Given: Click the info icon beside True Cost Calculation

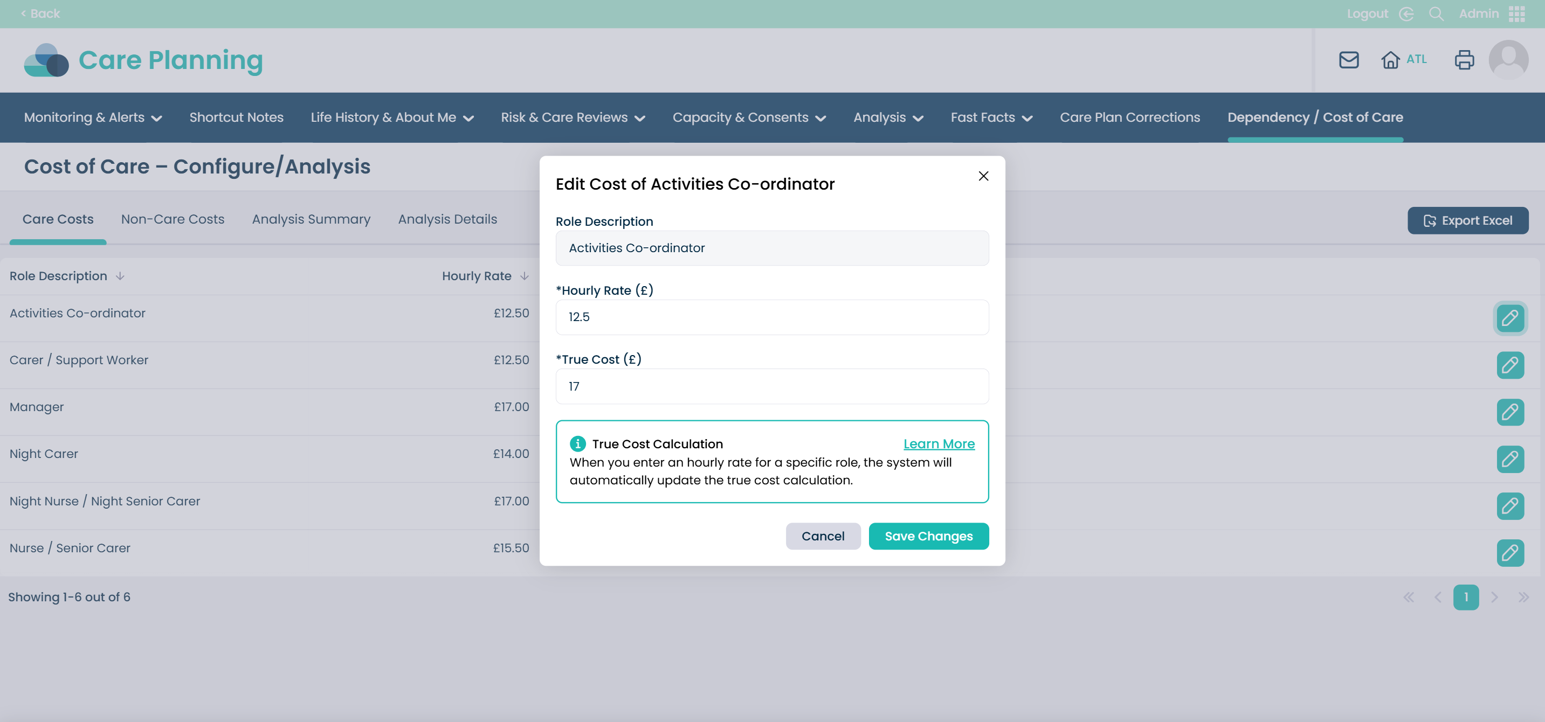Looking at the screenshot, I should pyautogui.click(x=577, y=444).
